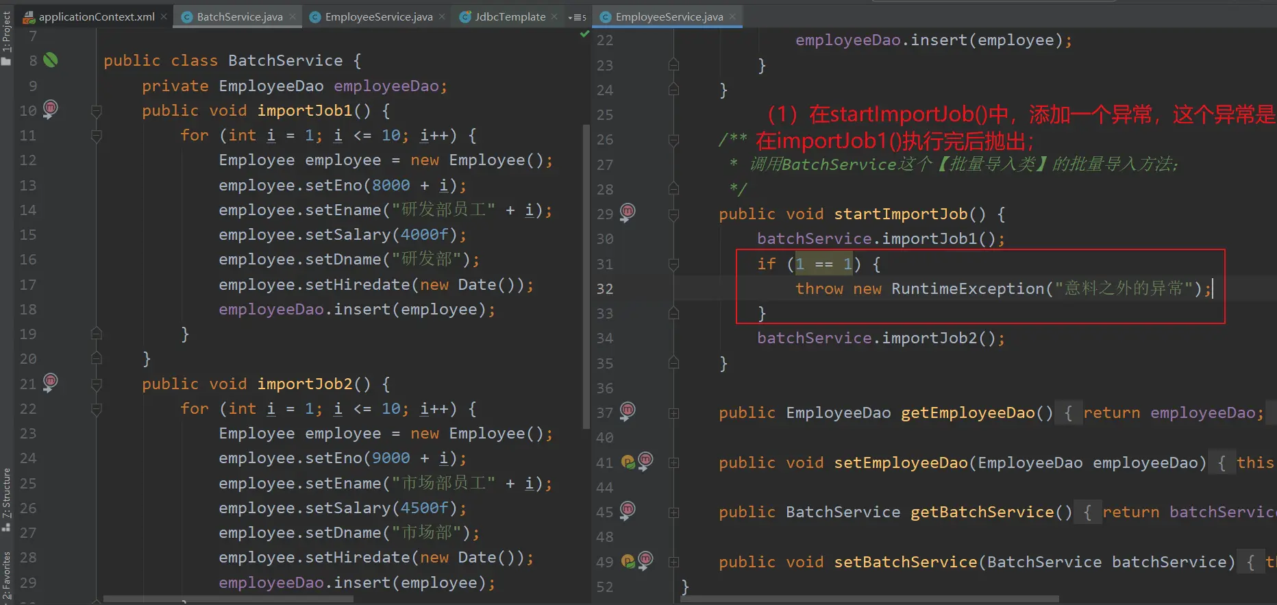Click the left editor's vertical scrollbar
This screenshot has width=1277, height=605.
586,274
